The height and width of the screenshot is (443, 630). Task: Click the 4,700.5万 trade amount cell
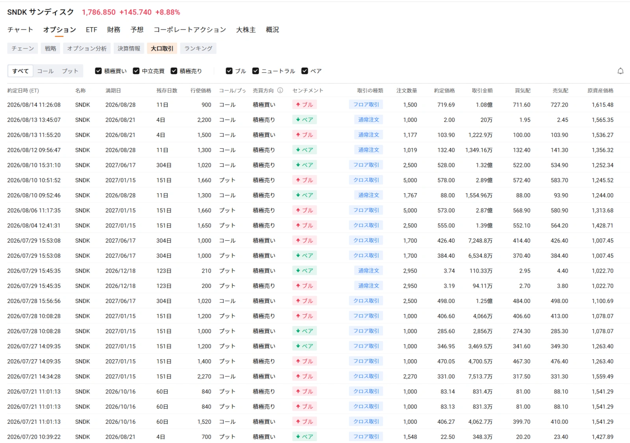[x=480, y=361]
